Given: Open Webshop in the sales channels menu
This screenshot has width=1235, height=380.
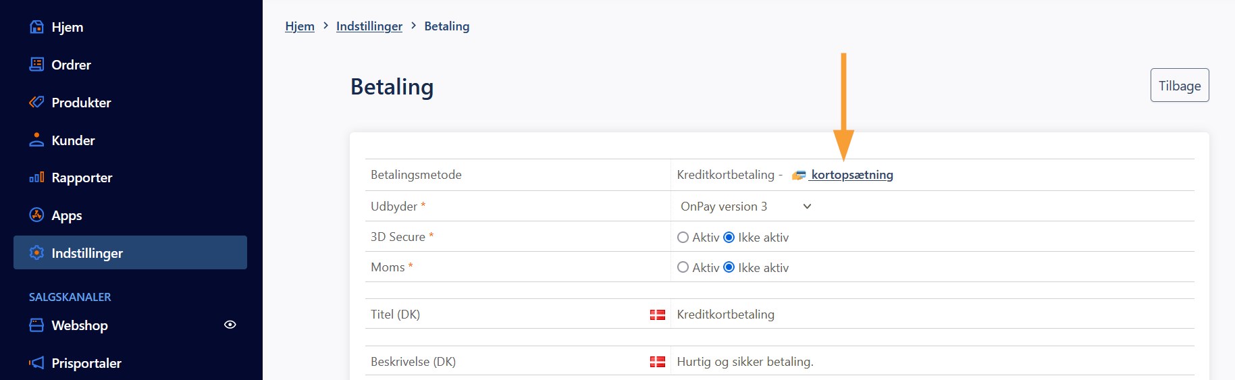Looking at the screenshot, I should (80, 325).
